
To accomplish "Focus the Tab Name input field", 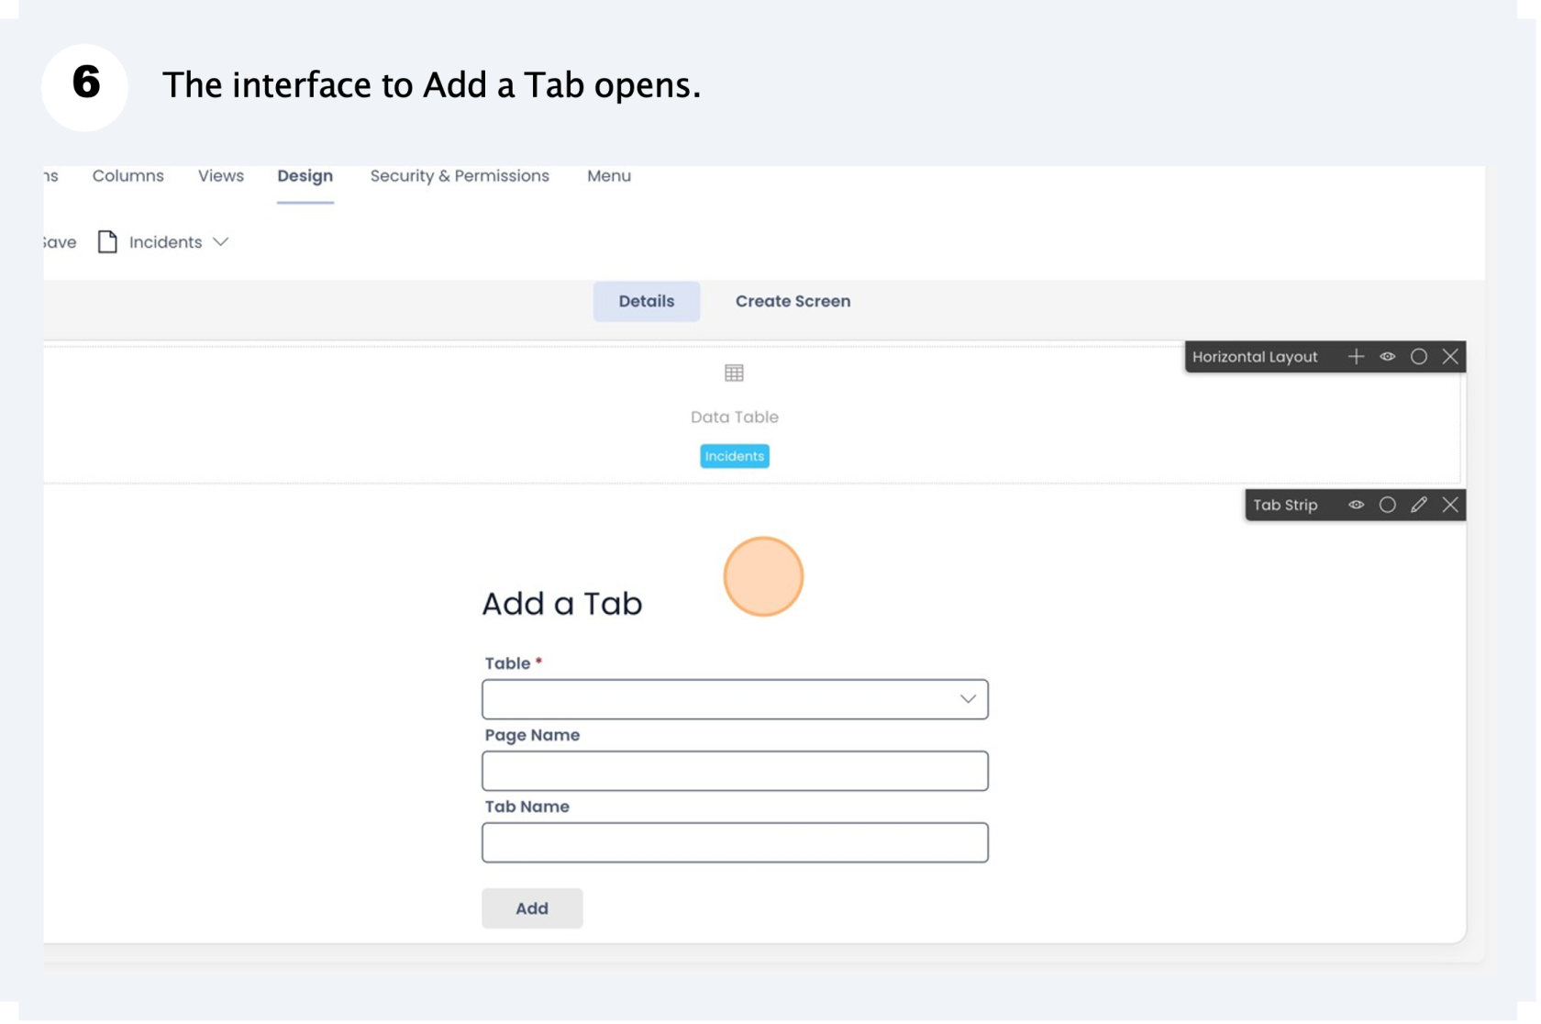I will (x=737, y=844).
